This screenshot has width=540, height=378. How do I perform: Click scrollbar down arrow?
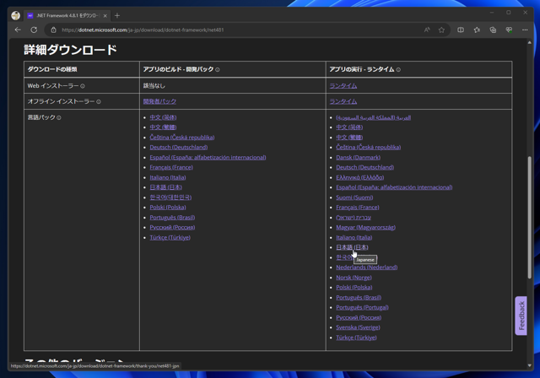529,365
